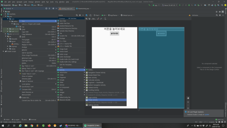
Task: Click the pan hand tool on design surface
Action: point(188,98)
